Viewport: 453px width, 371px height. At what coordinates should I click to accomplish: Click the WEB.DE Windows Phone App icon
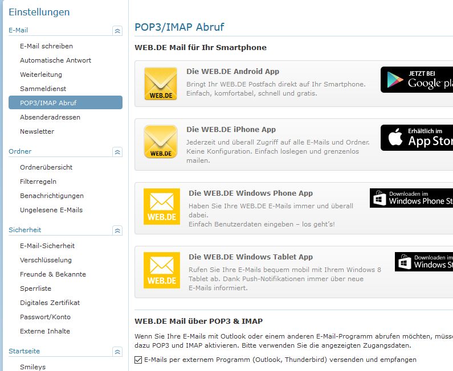[162, 207]
